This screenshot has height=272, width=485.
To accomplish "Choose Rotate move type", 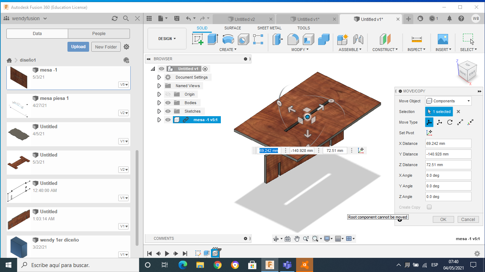I will point(450,122).
